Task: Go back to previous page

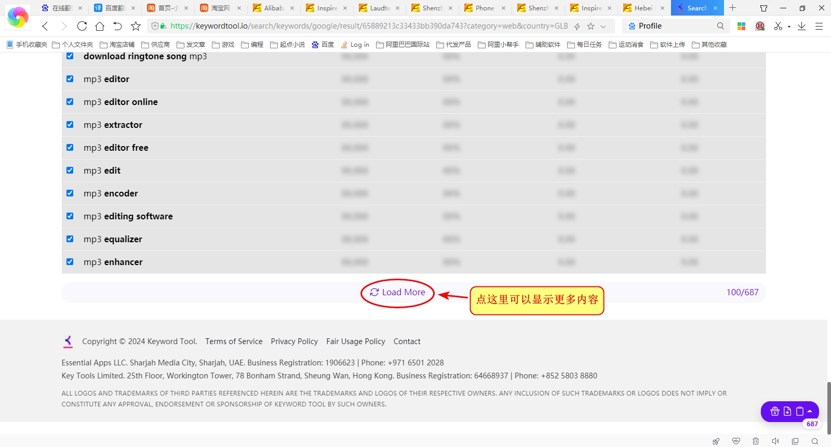Action: pyautogui.click(x=45, y=26)
